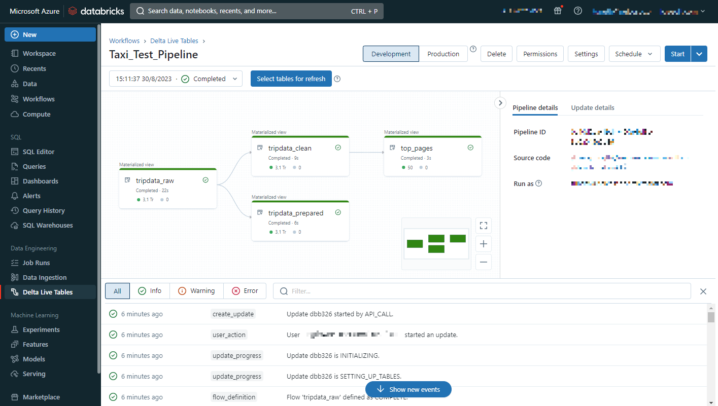Select Development pipeline mode
The height and width of the screenshot is (406, 718).
391,54
